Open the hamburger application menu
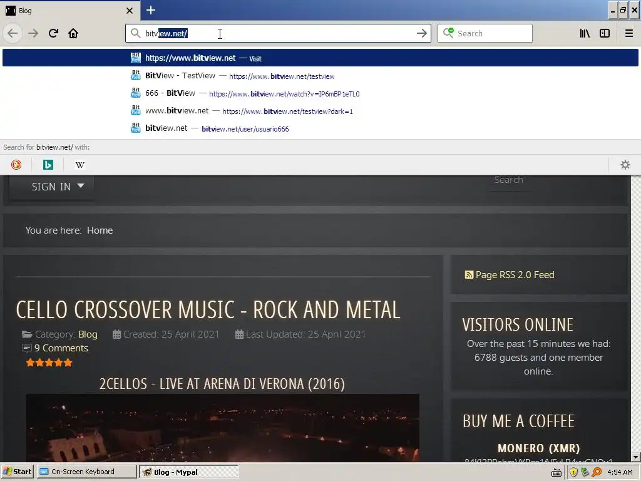Viewport: 641px width, 481px height. click(x=628, y=33)
